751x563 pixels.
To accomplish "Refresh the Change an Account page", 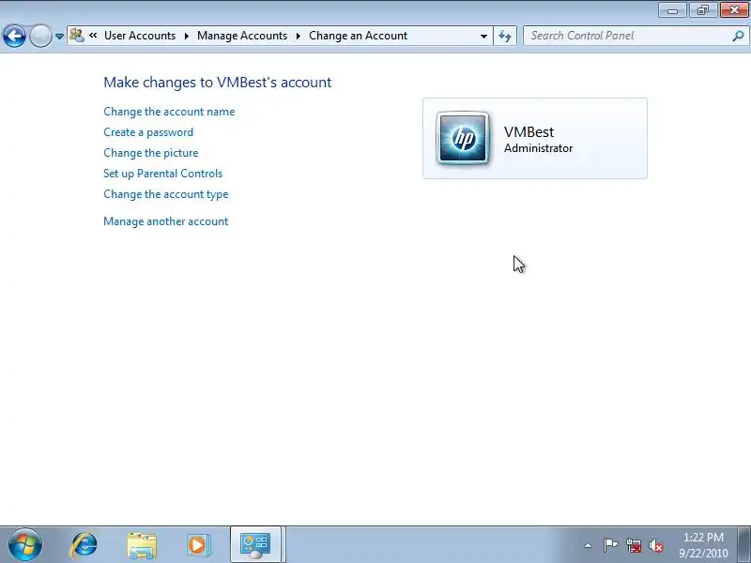I will (505, 36).
